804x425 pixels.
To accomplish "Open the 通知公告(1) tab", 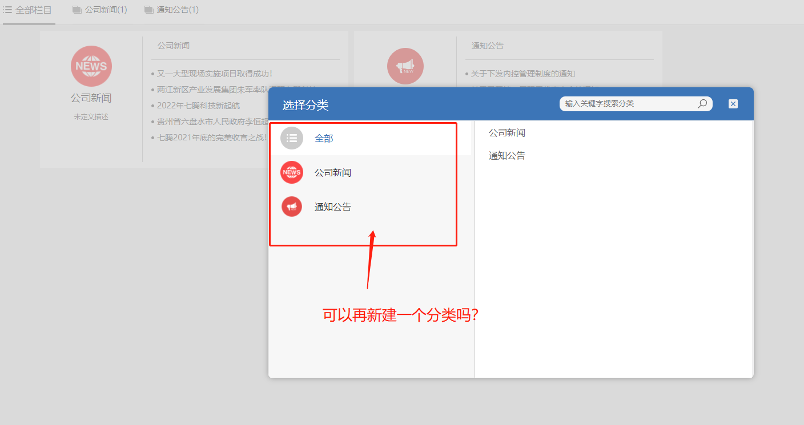I will click(172, 10).
